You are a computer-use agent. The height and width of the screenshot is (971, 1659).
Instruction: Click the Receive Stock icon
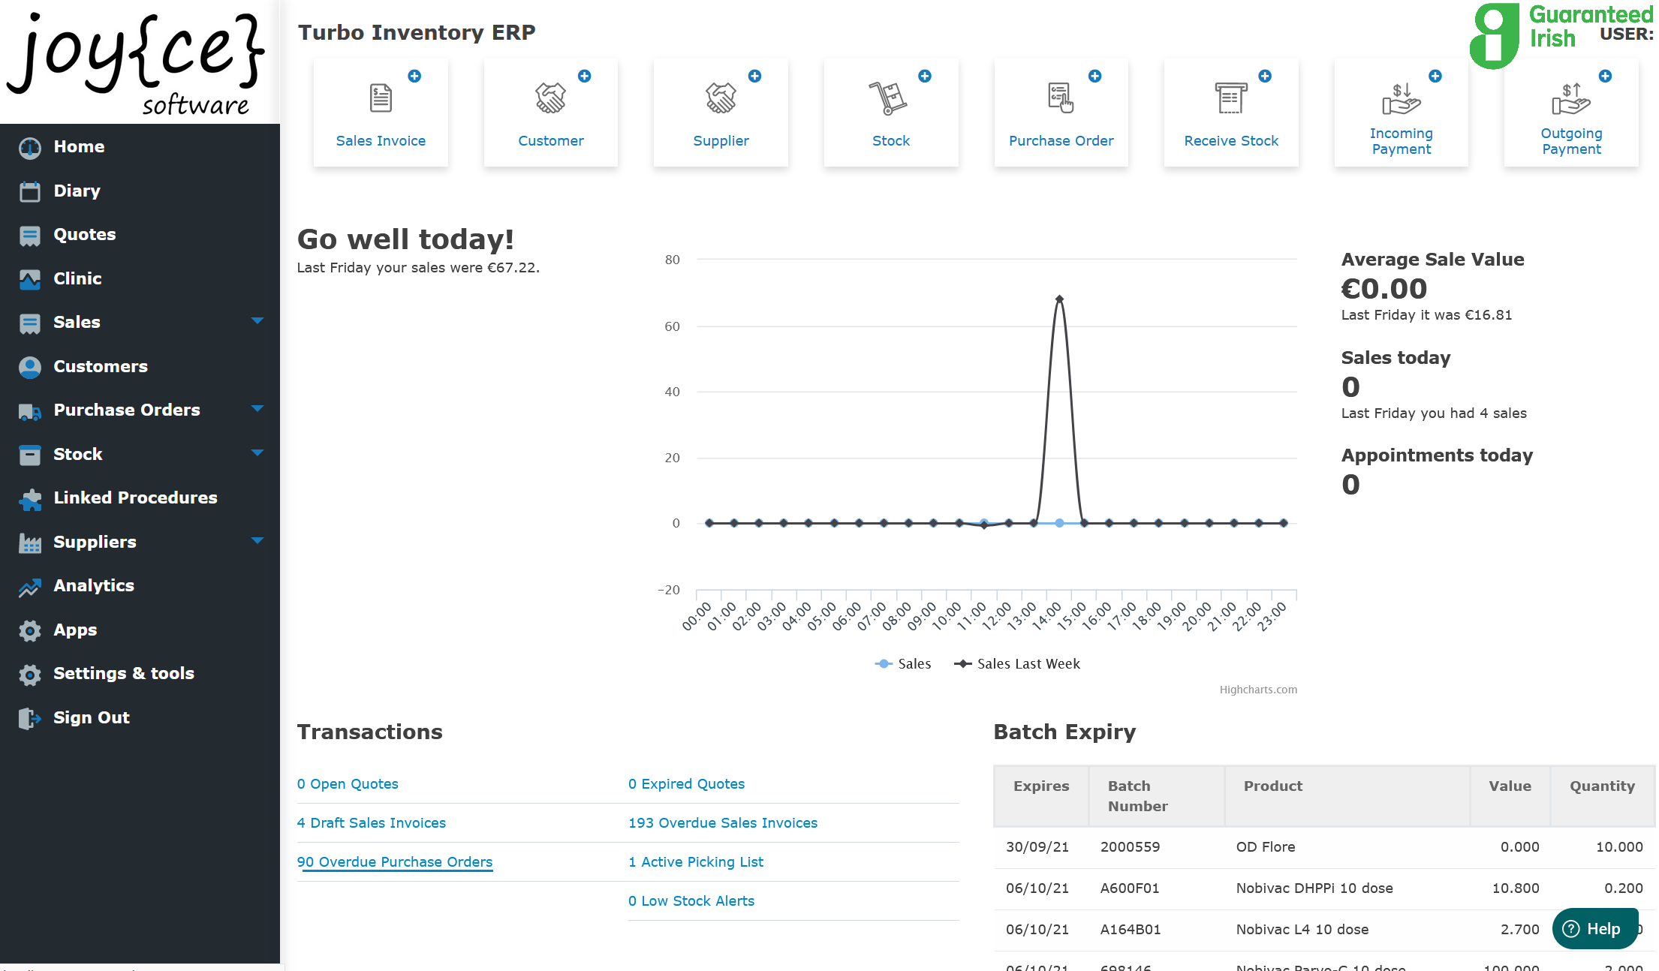1230,113
